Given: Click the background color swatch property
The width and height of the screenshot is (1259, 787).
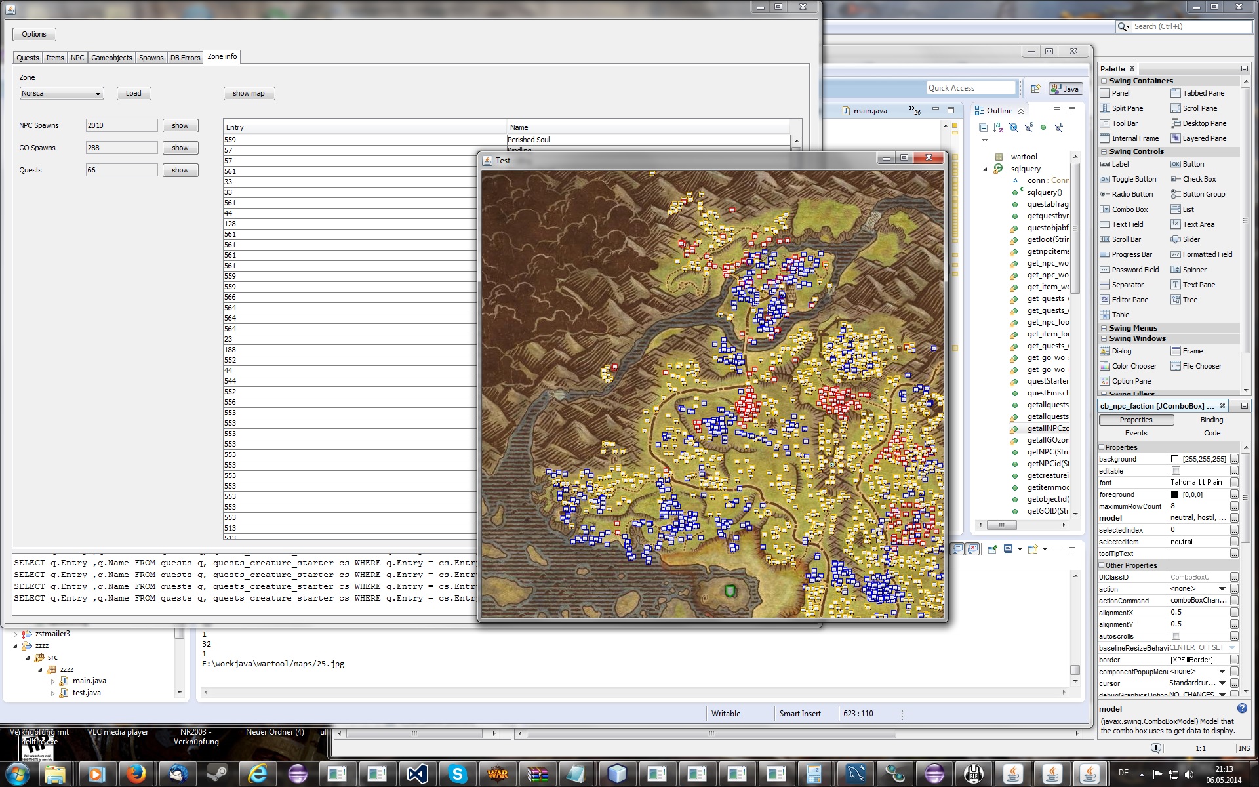Looking at the screenshot, I should pyautogui.click(x=1174, y=459).
